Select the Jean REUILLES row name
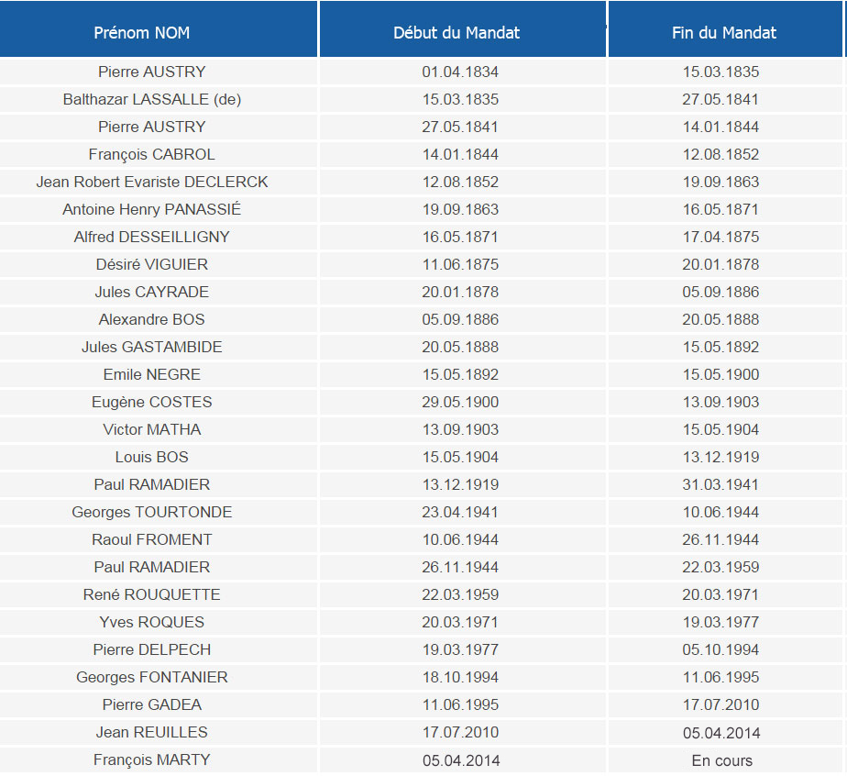 (x=152, y=732)
